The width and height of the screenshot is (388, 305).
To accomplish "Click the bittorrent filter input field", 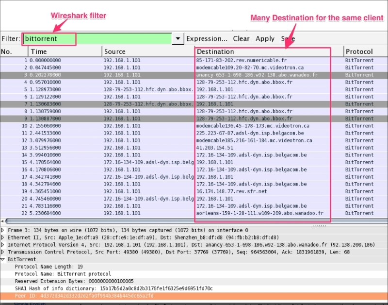I will coord(97,39).
